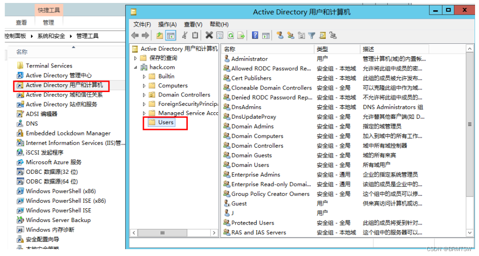Screen dimensions: 479x256
Task: Create a new group via toolbar icon
Action: point(291,35)
